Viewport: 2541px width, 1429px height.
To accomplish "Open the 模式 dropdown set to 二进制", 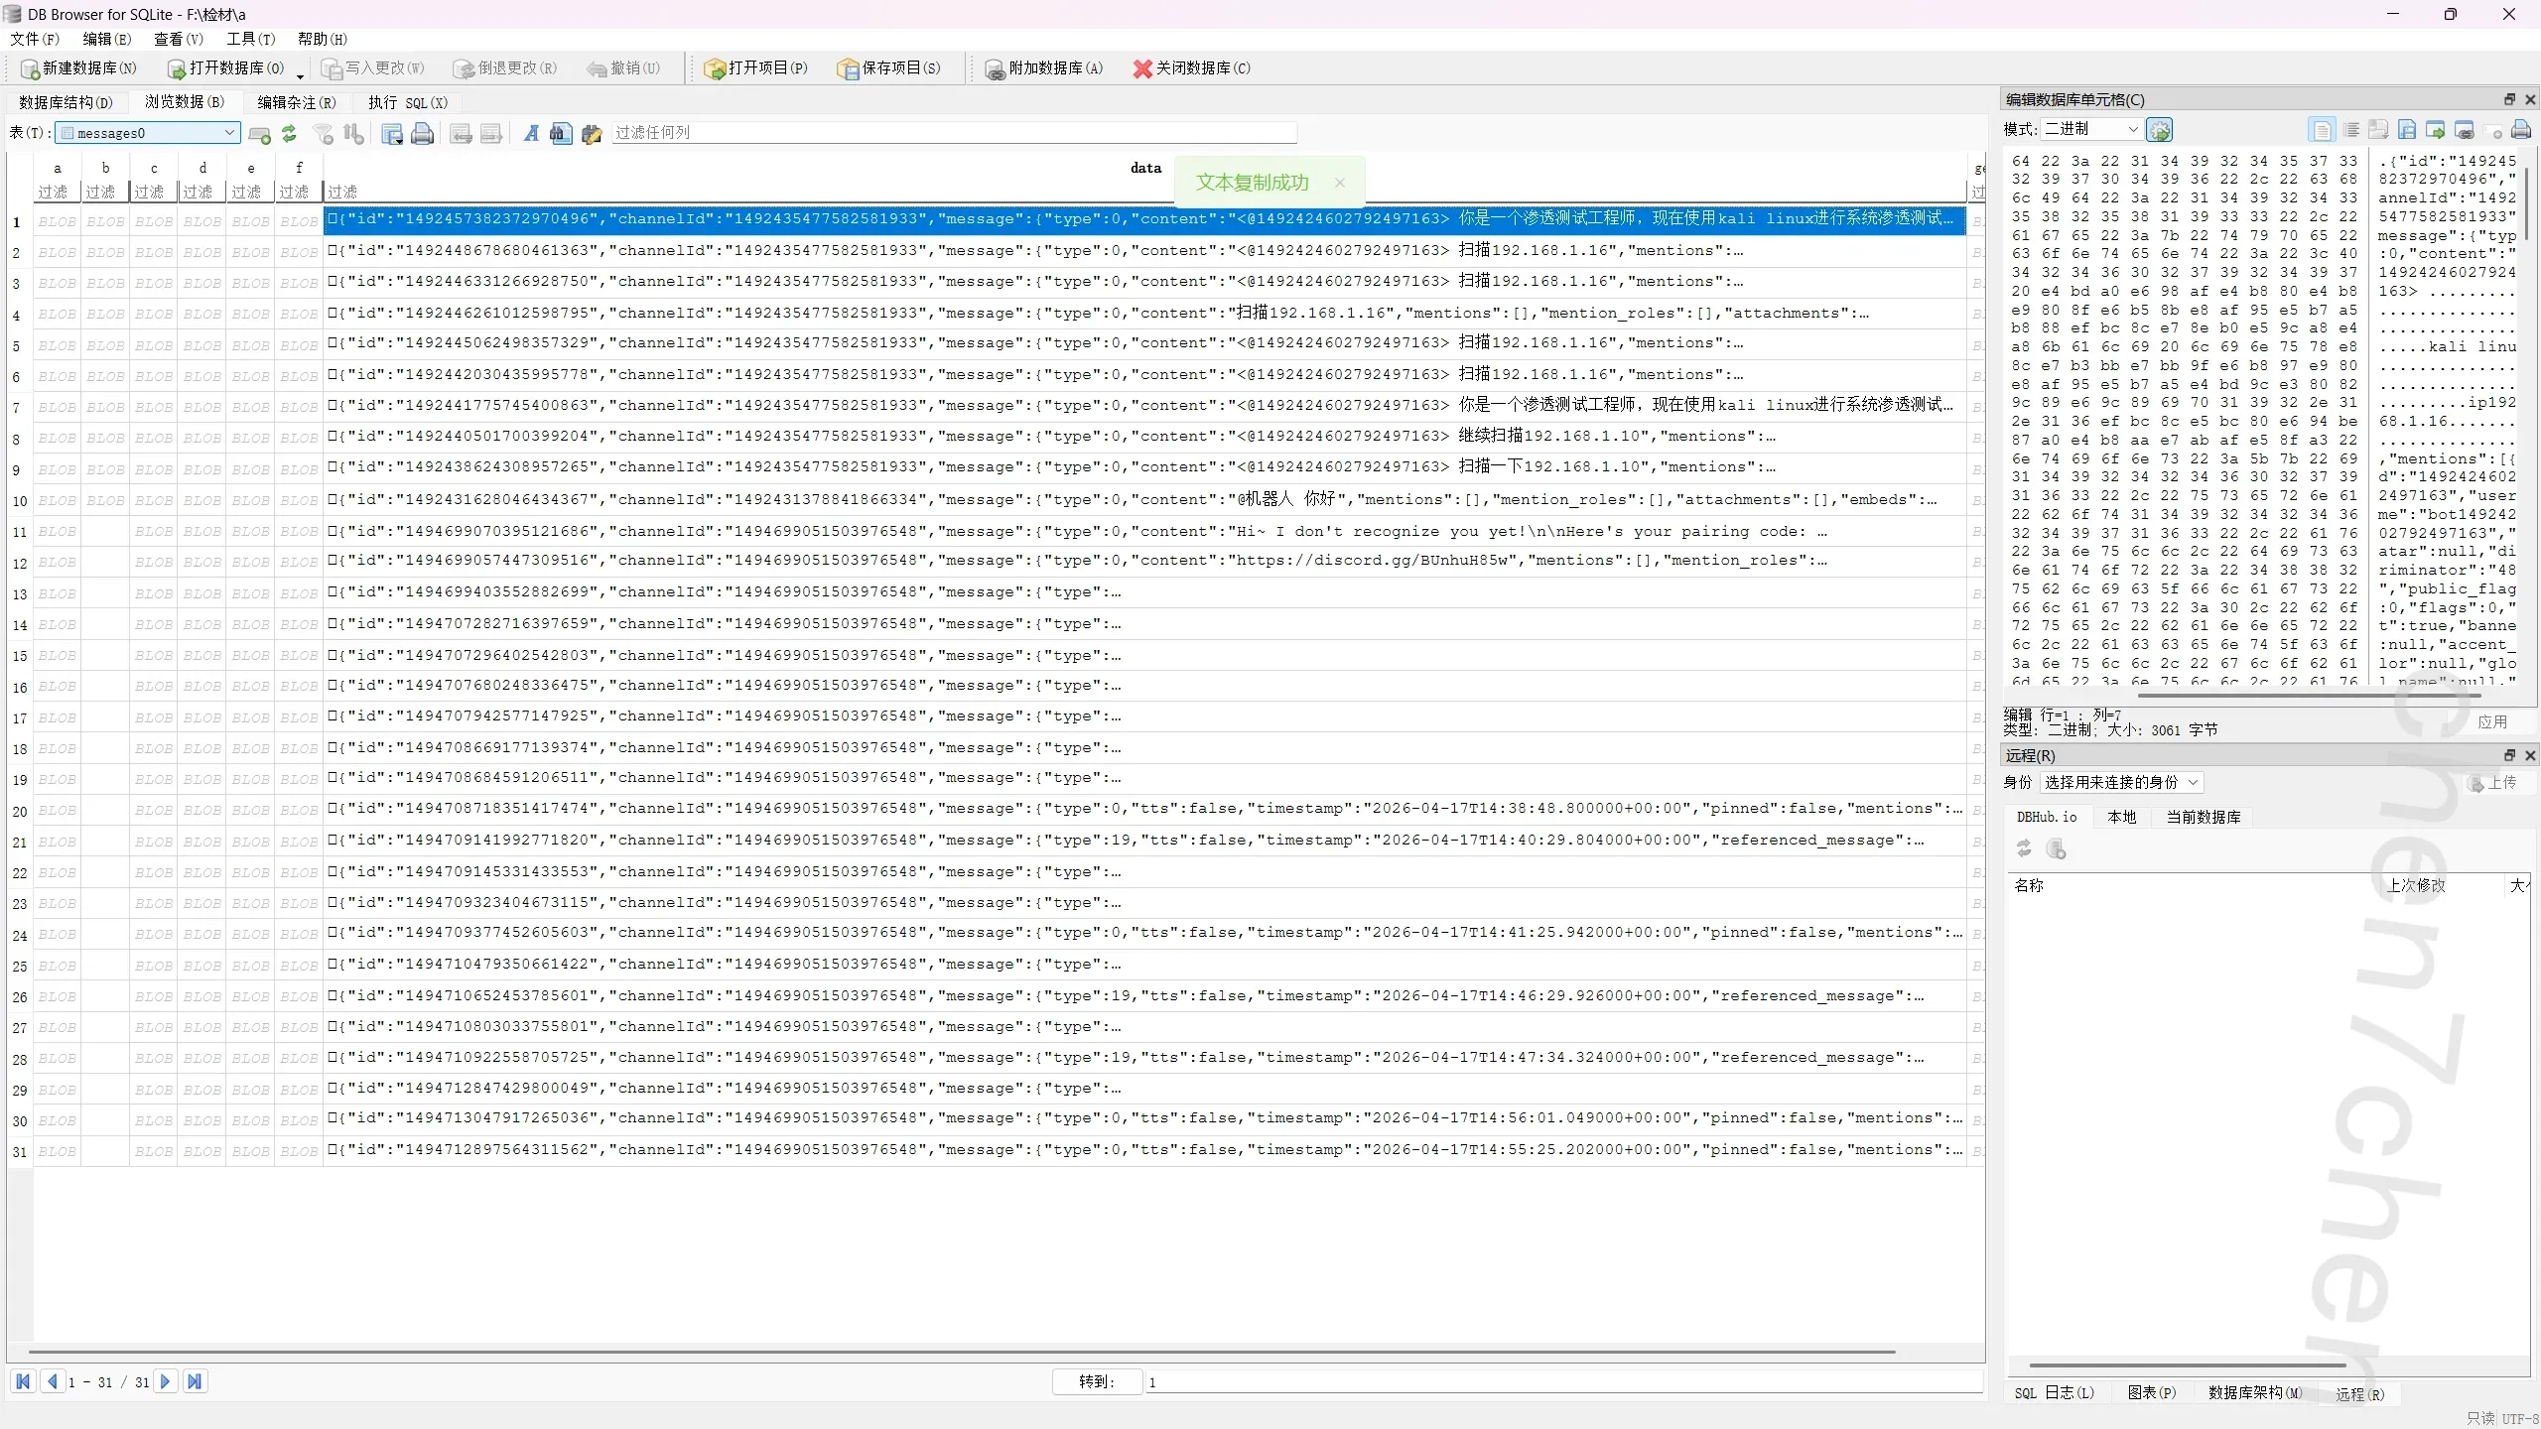I will click(2090, 129).
